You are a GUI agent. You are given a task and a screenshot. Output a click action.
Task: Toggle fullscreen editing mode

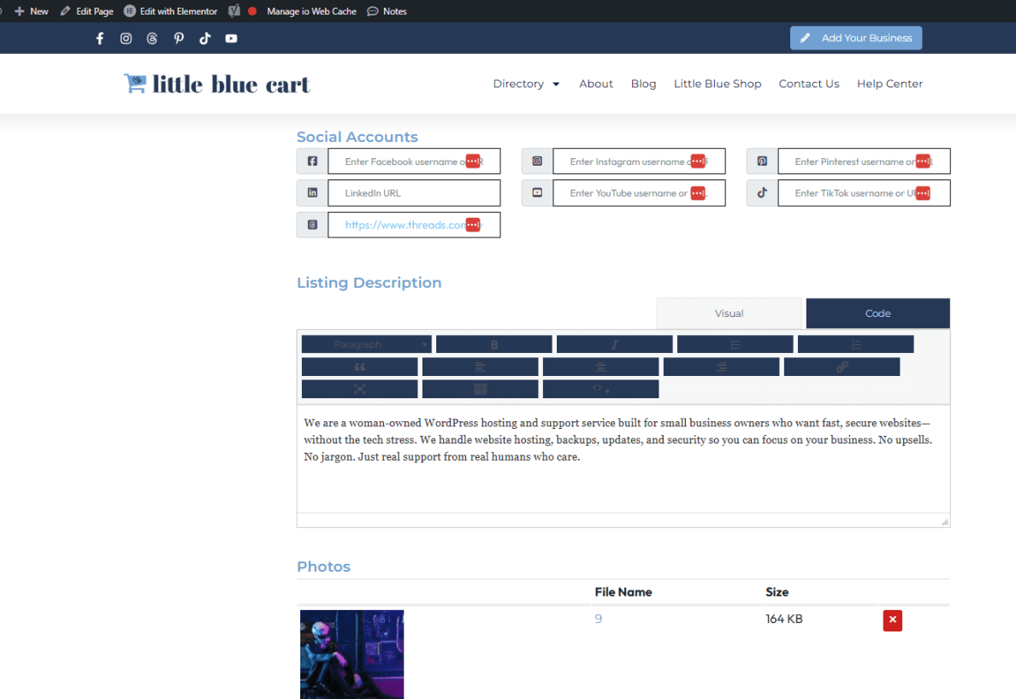tap(359, 389)
